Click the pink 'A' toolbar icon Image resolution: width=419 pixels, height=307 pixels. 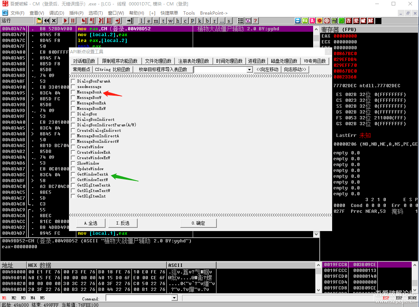tap(312, 21)
